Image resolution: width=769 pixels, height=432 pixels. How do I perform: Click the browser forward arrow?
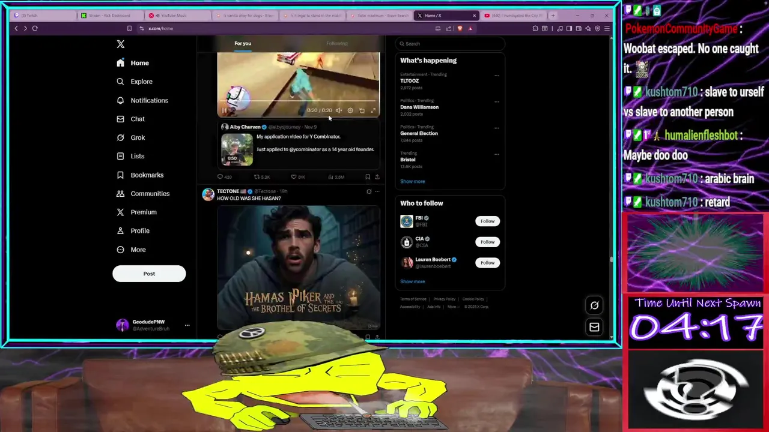[25, 28]
